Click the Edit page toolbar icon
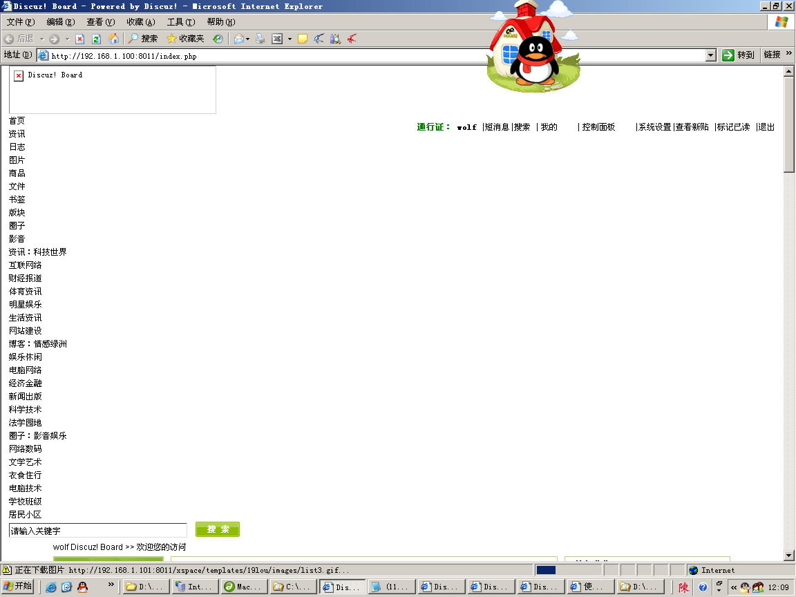The image size is (796, 597). pyautogui.click(x=277, y=39)
